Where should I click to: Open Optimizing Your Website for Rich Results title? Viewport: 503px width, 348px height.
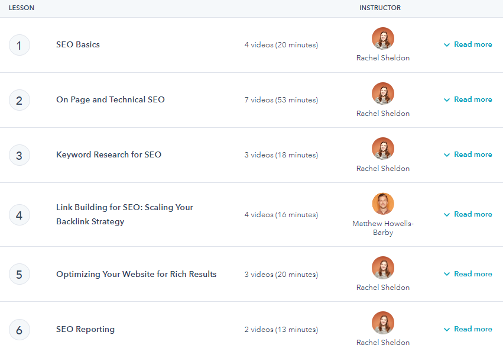tap(137, 274)
